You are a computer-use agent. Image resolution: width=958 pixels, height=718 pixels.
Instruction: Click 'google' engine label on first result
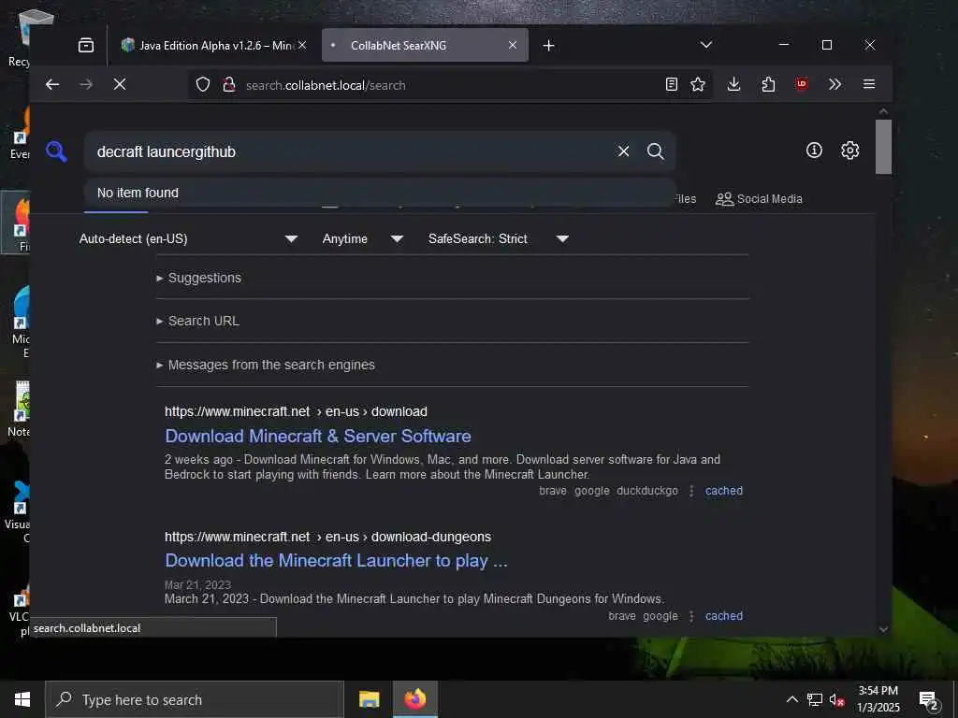point(592,491)
